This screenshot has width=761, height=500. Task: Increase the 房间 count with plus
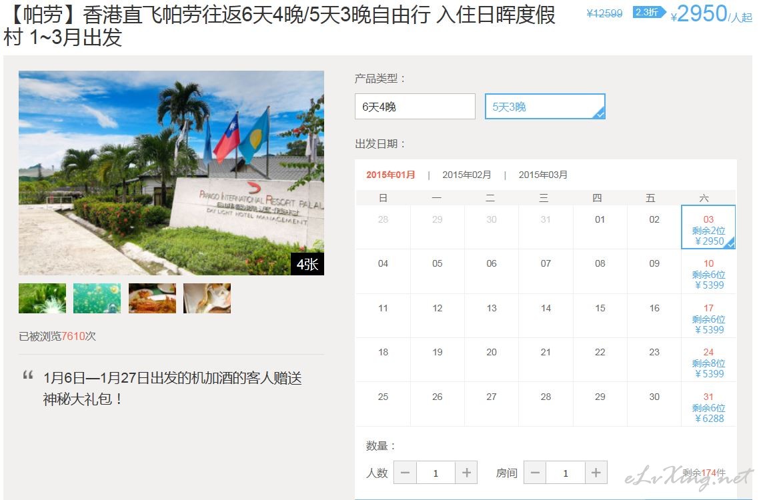pos(596,473)
